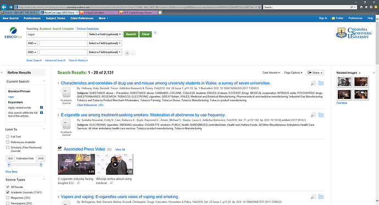Remove the Apply related words expander
Screen dimensions: 379x205
tap(41, 108)
